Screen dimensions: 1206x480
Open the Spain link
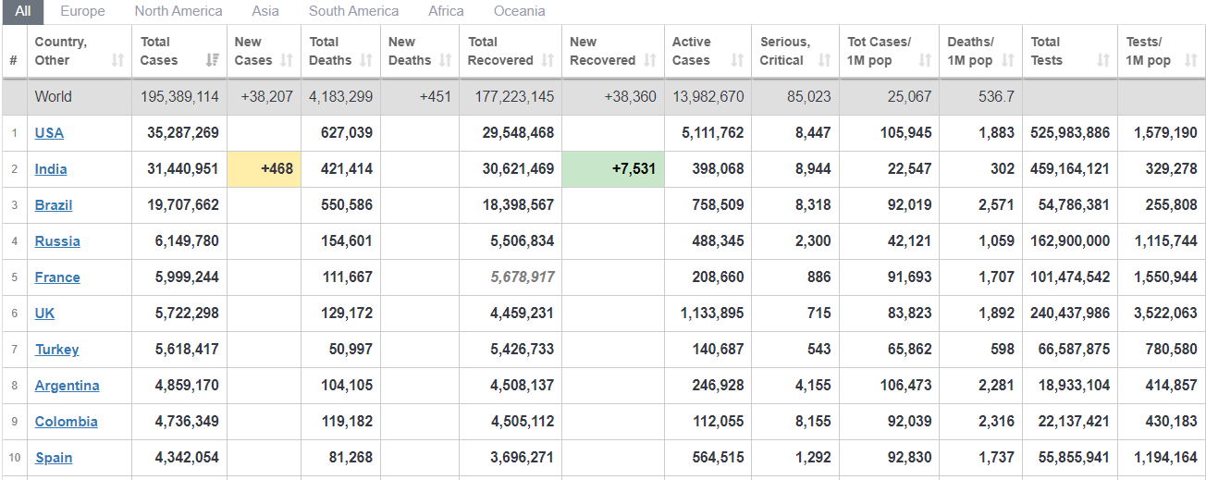(54, 457)
